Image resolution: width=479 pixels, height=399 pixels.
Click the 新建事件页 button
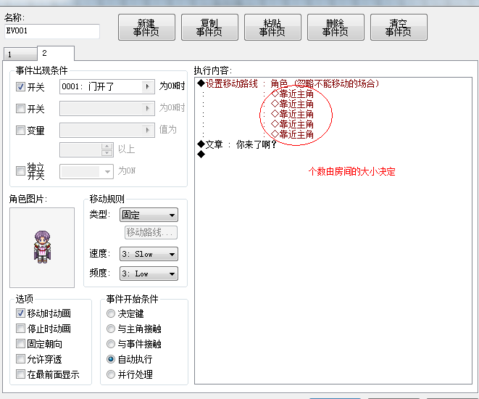tap(146, 28)
